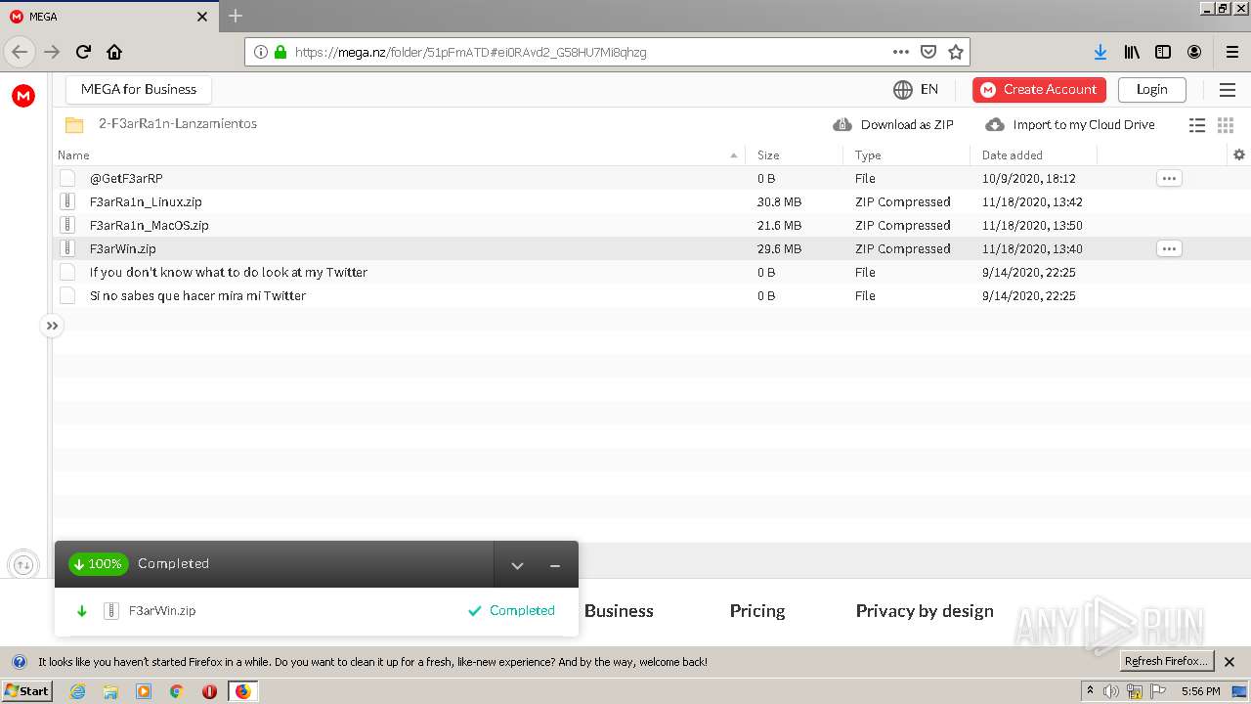This screenshot has width=1251, height=704.
Task: Select F3arWin.zip in the file list
Action: [x=122, y=248]
